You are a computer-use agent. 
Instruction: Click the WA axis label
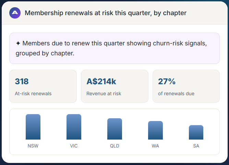click(x=155, y=146)
